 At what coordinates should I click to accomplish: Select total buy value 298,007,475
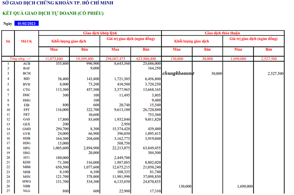pyautogui.click(x=115, y=59)
